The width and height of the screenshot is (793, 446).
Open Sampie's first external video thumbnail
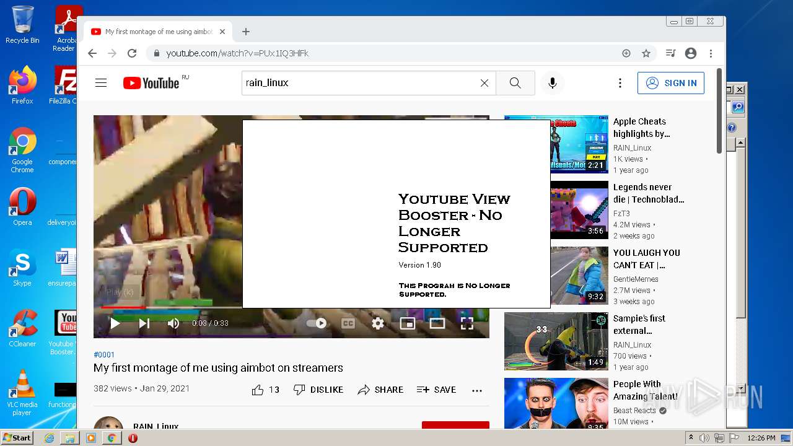tap(556, 341)
